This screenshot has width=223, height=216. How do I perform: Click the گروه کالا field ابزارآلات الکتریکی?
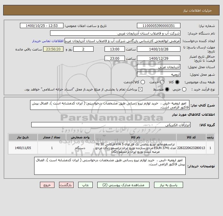(x=111, y=125)
